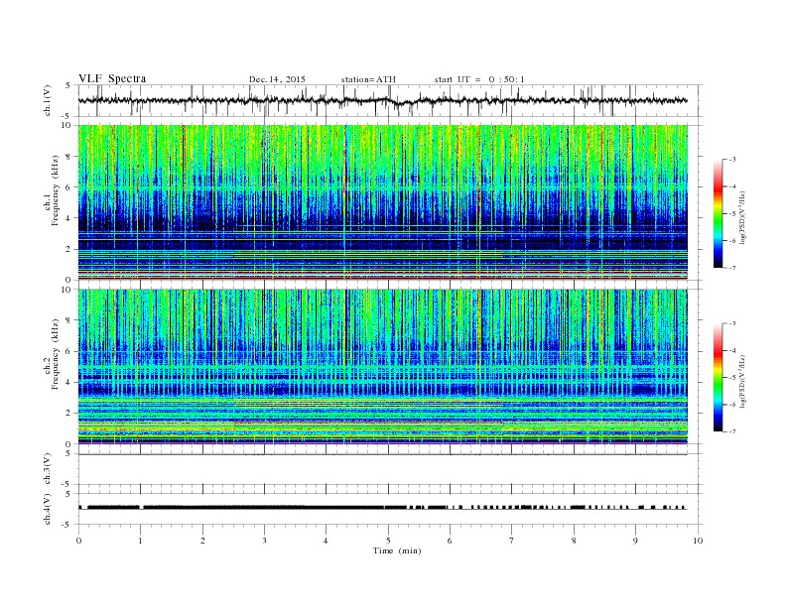
Task: Select the "ch.3(V)" axis label
Action: tap(48, 469)
